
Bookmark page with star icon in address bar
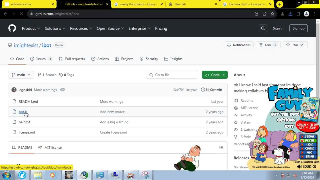click(272, 14)
